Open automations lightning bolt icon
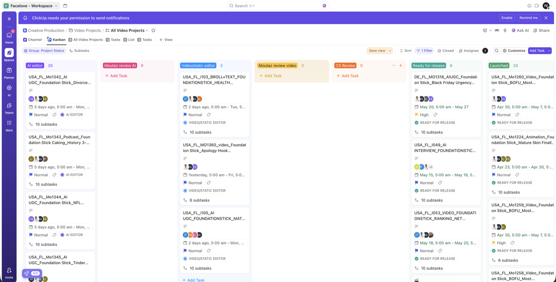The image size is (556, 282). [x=505, y=31]
